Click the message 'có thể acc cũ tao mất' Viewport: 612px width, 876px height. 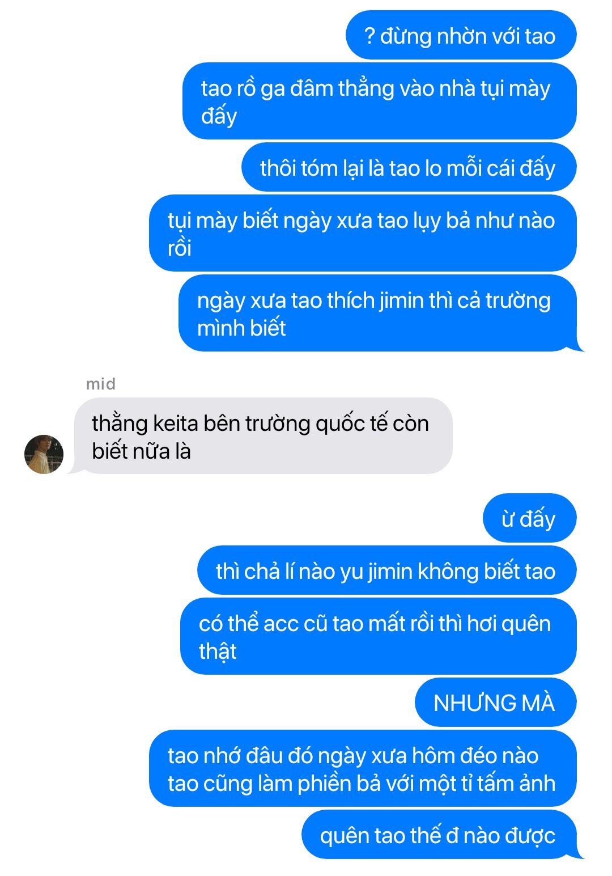click(x=378, y=636)
